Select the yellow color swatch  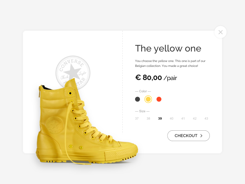tap(148, 99)
